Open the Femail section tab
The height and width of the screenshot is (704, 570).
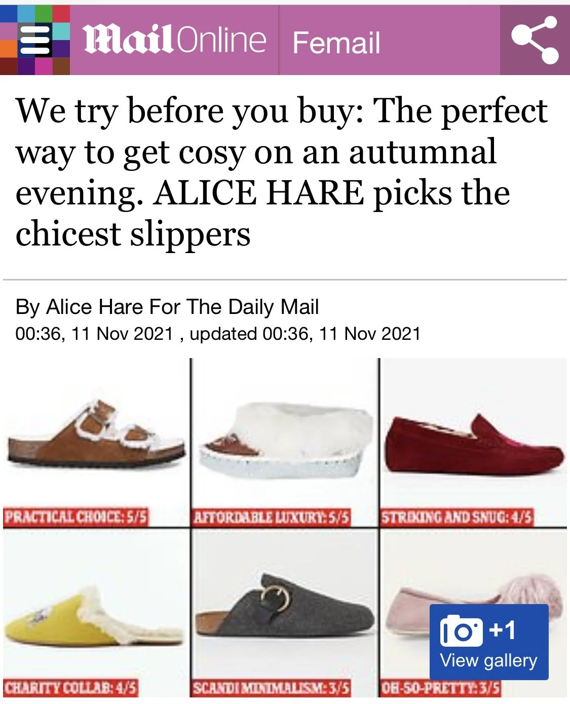pos(336,42)
